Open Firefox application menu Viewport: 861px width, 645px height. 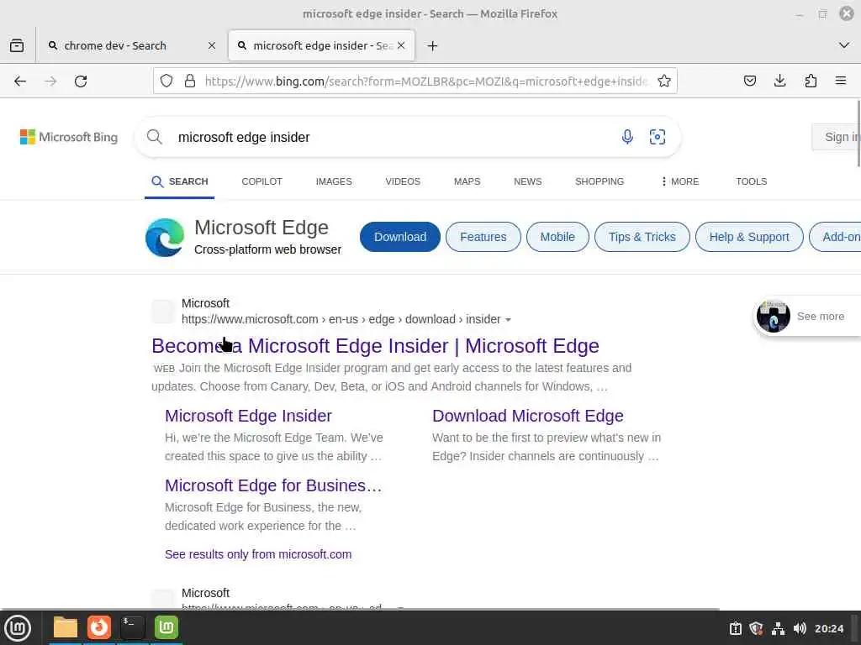(841, 81)
